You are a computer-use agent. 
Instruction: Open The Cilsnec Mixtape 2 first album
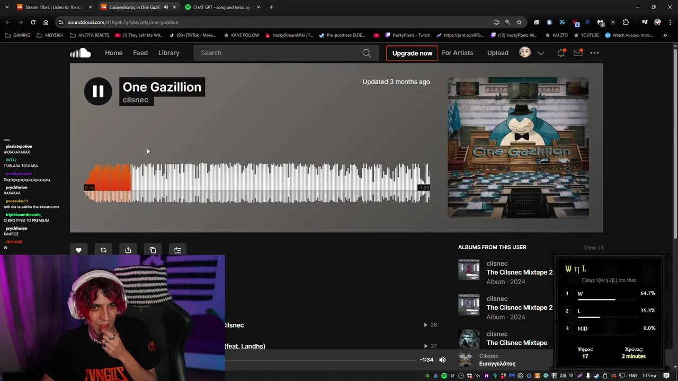click(x=520, y=272)
